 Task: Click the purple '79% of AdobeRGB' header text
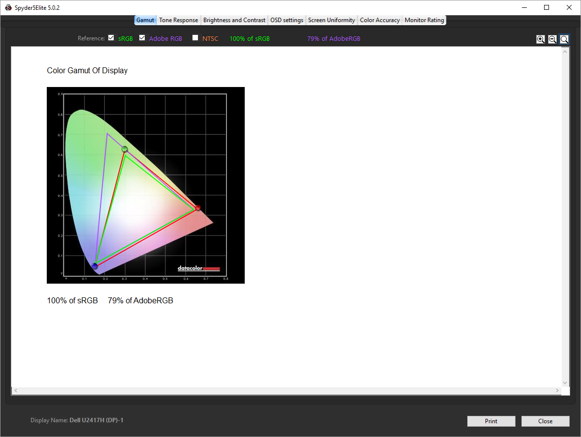pos(333,38)
